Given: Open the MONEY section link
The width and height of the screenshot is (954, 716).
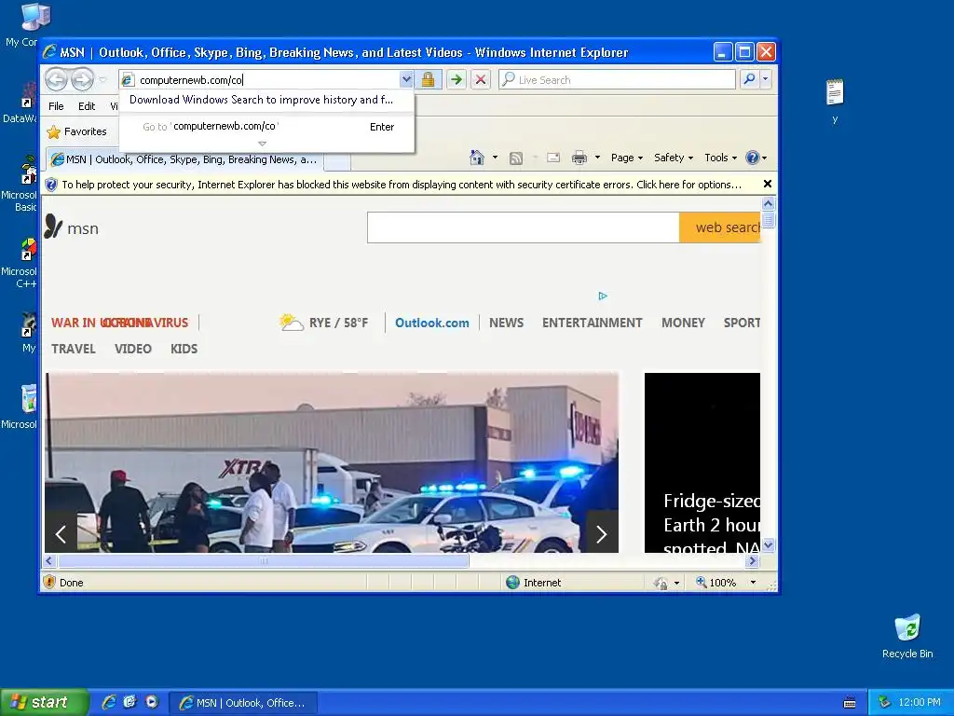Looking at the screenshot, I should tap(683, 323).
